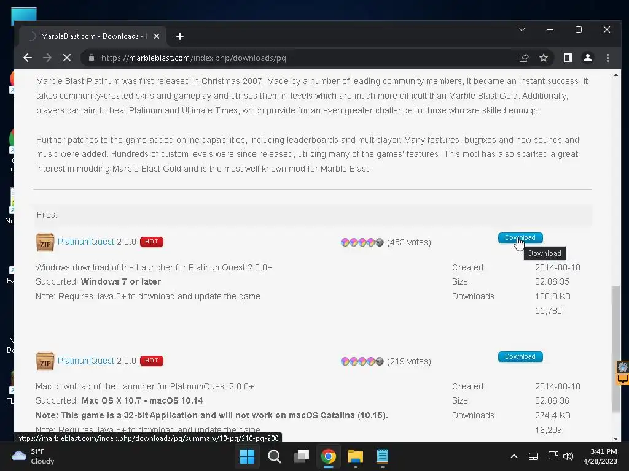This screenshot has height=471, width=629.
Task: Open Task View on the taskbar
Action: point(301,456)
